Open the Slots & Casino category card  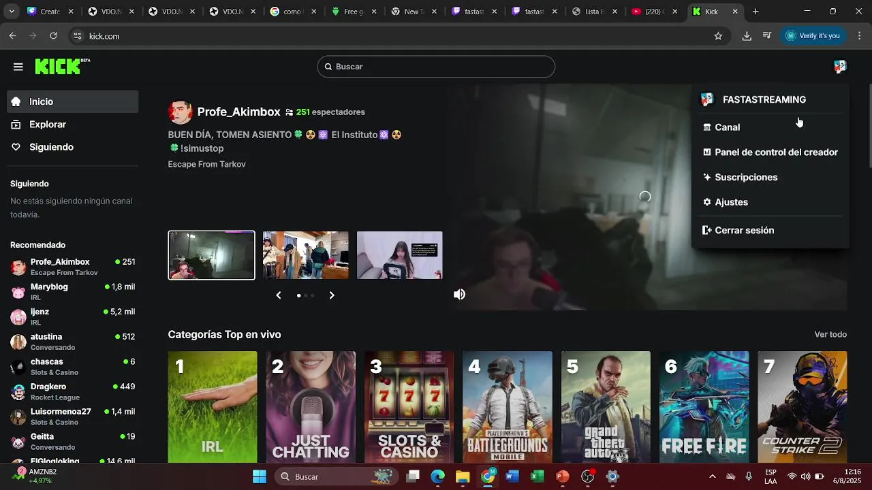409,407
